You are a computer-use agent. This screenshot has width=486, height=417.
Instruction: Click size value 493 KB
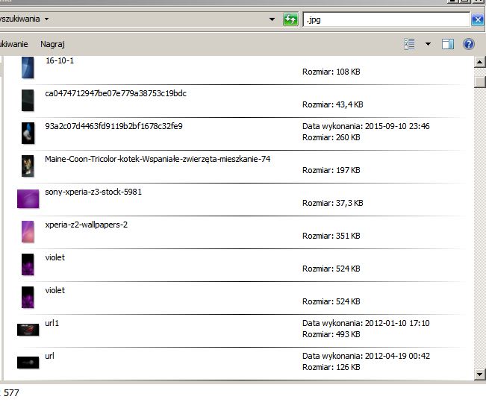tap(348, 334)
